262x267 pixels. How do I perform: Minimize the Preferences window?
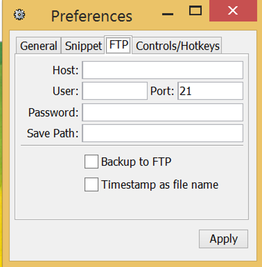coord(168,14)
